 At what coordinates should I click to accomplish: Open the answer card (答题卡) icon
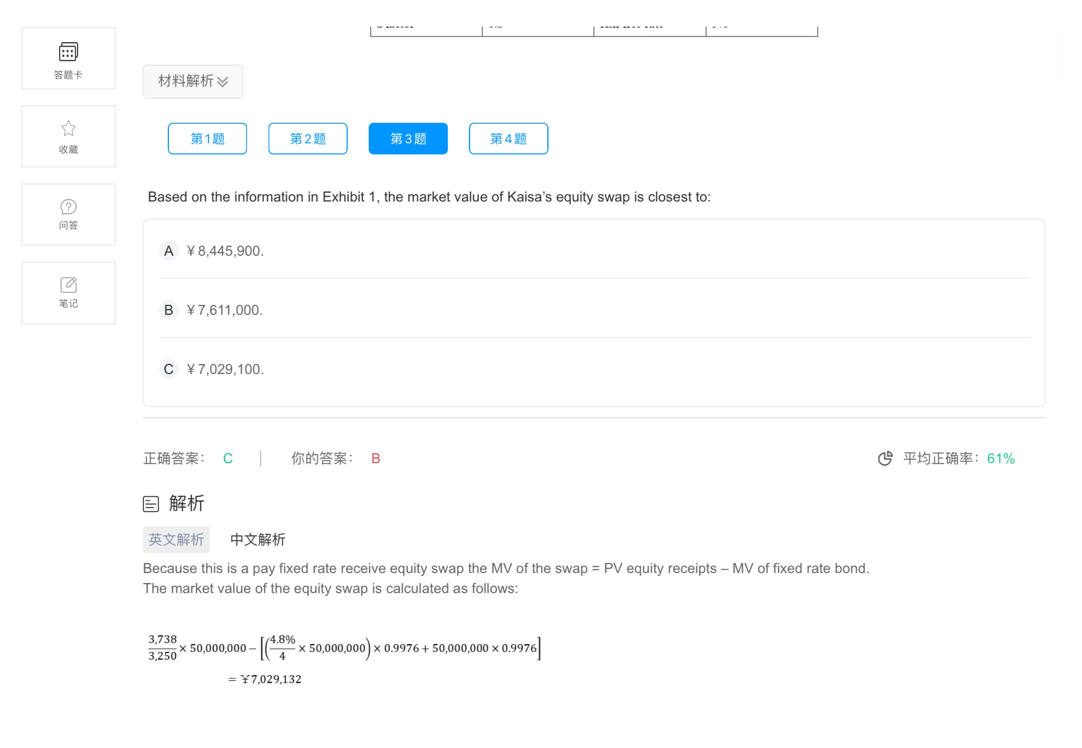pos(69,52)
